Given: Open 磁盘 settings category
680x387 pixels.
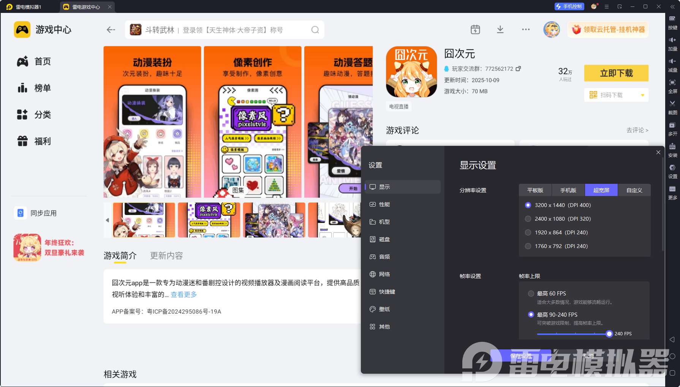Looking at the screenshot, I should click(403, 239).
